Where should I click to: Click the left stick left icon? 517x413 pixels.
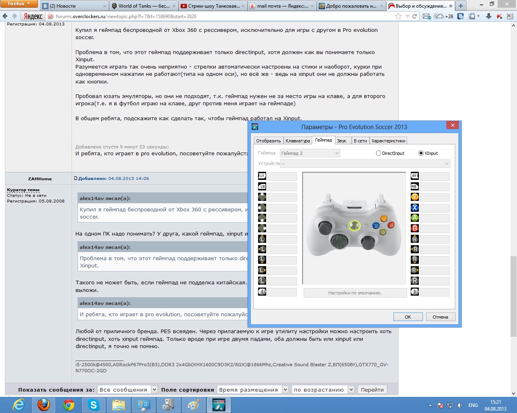(x=262, y=249)
